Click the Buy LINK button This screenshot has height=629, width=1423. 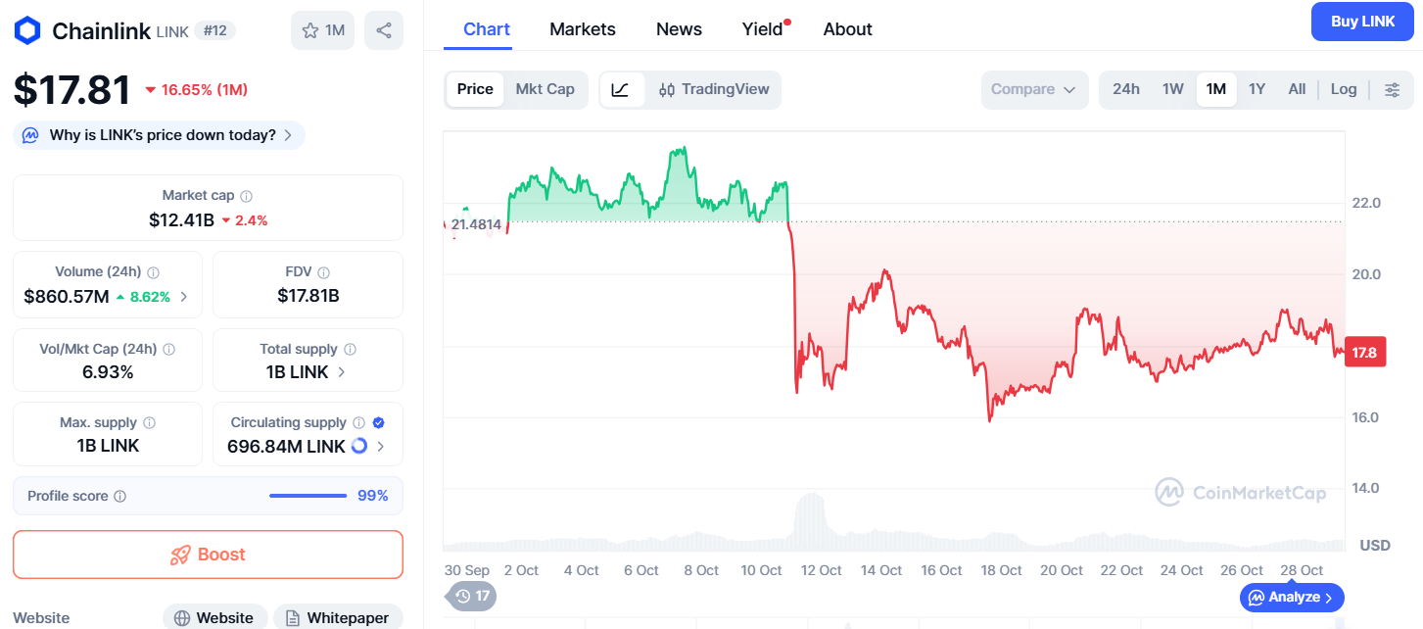tap(1361, 21)
